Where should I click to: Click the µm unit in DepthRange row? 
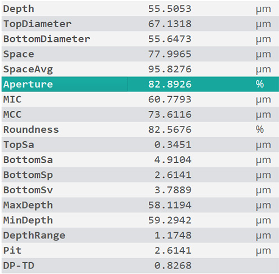tap(263, 236)
